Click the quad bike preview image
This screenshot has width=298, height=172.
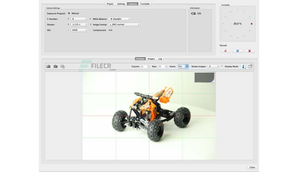pyautogui.click(x=149, y=116)
